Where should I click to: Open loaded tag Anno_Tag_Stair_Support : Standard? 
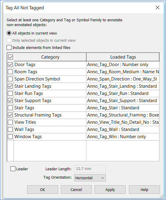tap(123, 101)
